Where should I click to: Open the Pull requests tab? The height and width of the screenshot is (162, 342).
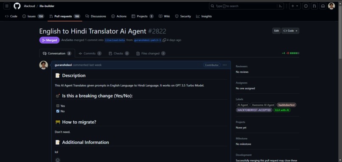tap(65, 17)
